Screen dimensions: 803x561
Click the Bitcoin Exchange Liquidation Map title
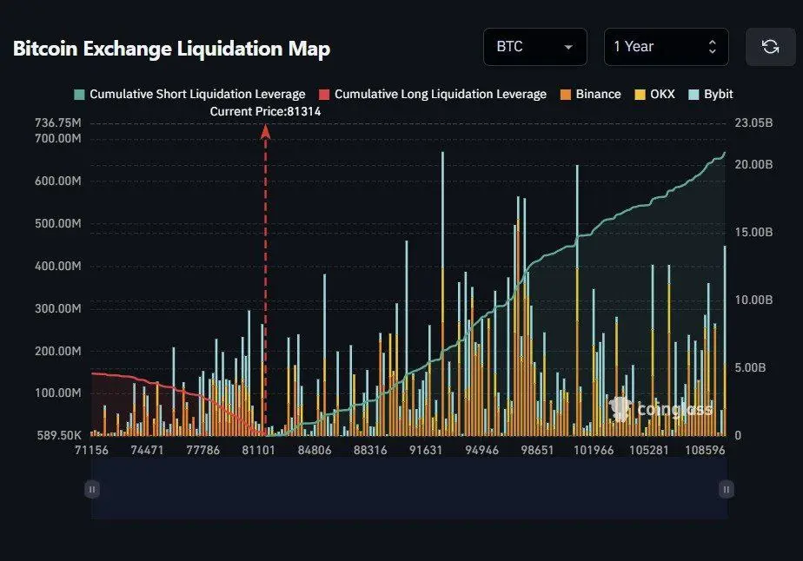tap(171, 49)
